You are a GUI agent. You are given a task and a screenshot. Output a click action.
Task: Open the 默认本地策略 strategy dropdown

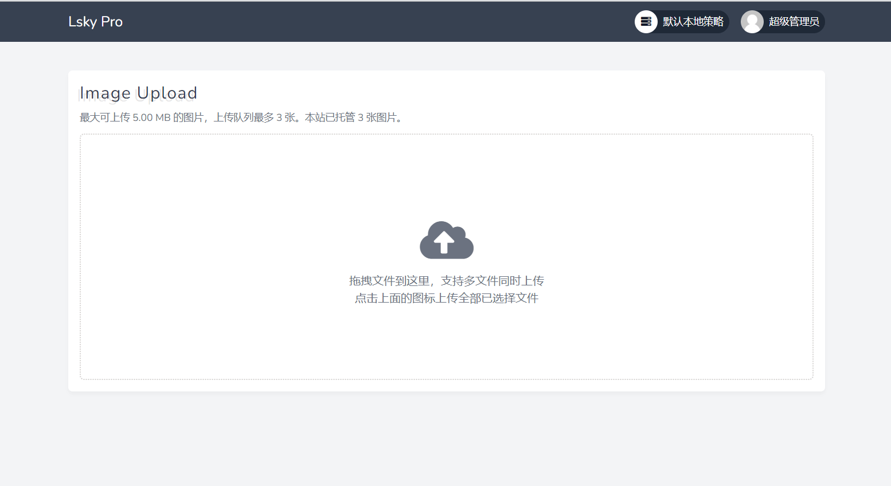[682, 22]
